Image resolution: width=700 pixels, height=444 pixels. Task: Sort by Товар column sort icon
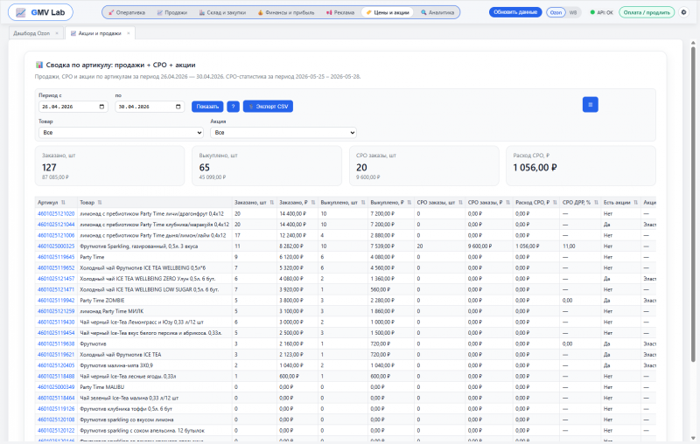[x=100, y=203]
